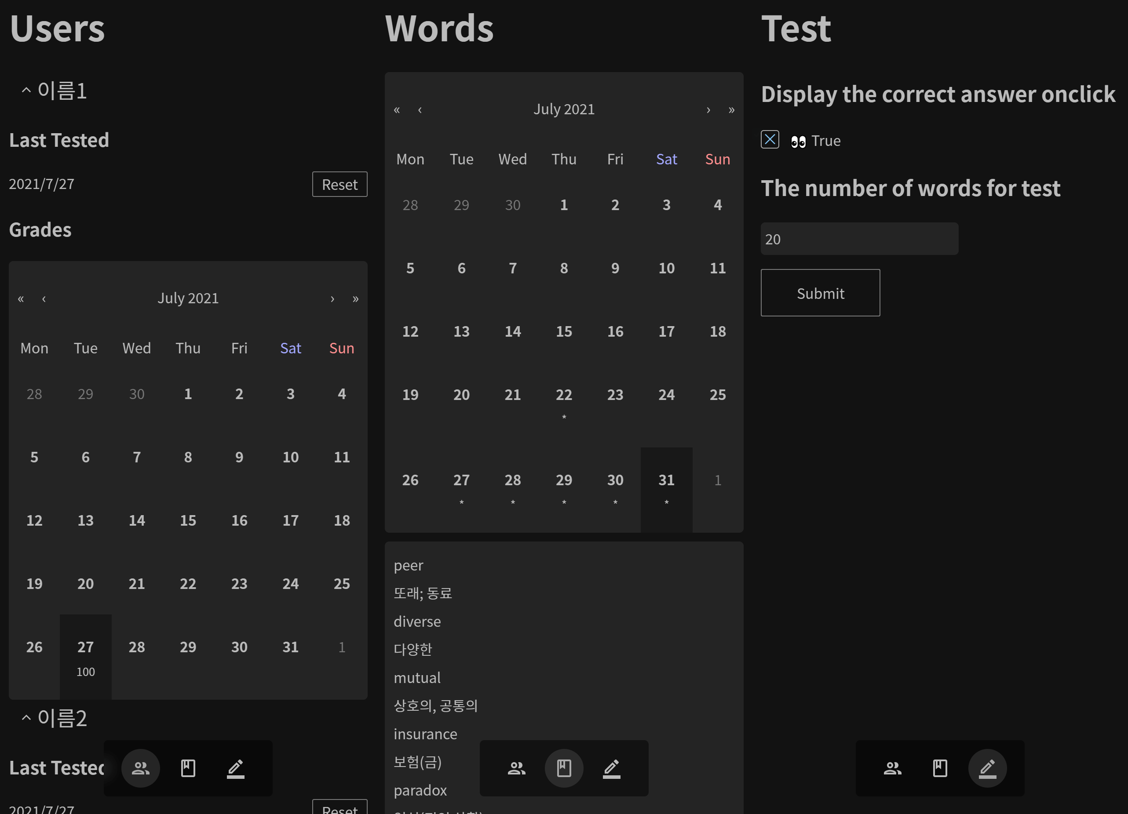Click the number of words input field
The height and width of the screenshot is (814, 1128).
pos(859,238)
